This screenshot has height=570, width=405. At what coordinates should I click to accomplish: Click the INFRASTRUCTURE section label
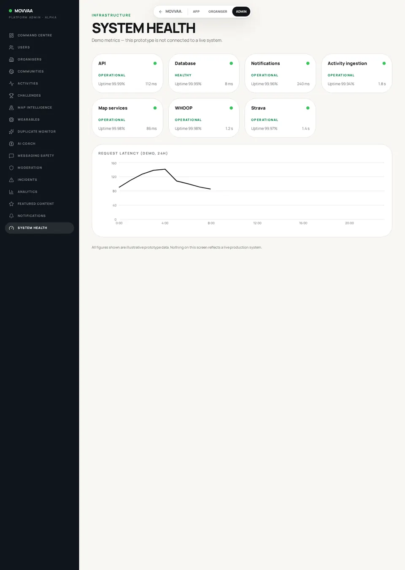pyautogui.click(x=111, y=15)
